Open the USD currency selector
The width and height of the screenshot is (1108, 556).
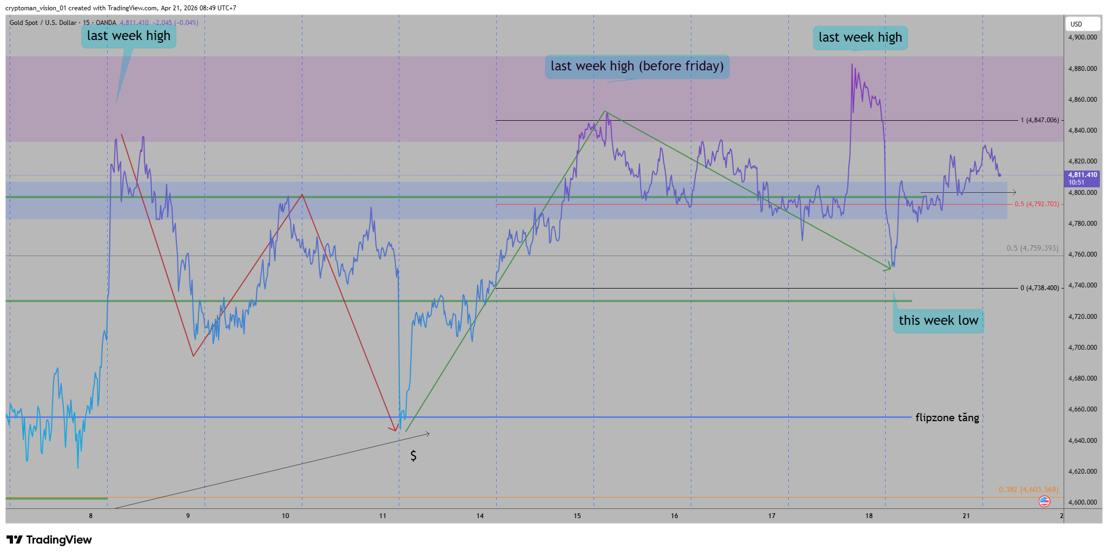[x=1082, y=24]
